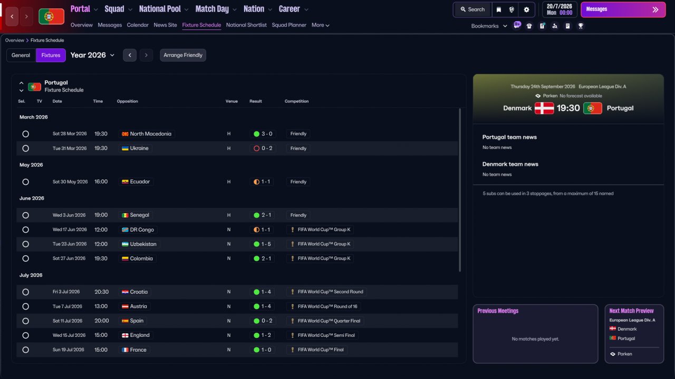Switch to the General view tab
The height and width of the screenshot is (379, 675).
click(x=21, y=55)
